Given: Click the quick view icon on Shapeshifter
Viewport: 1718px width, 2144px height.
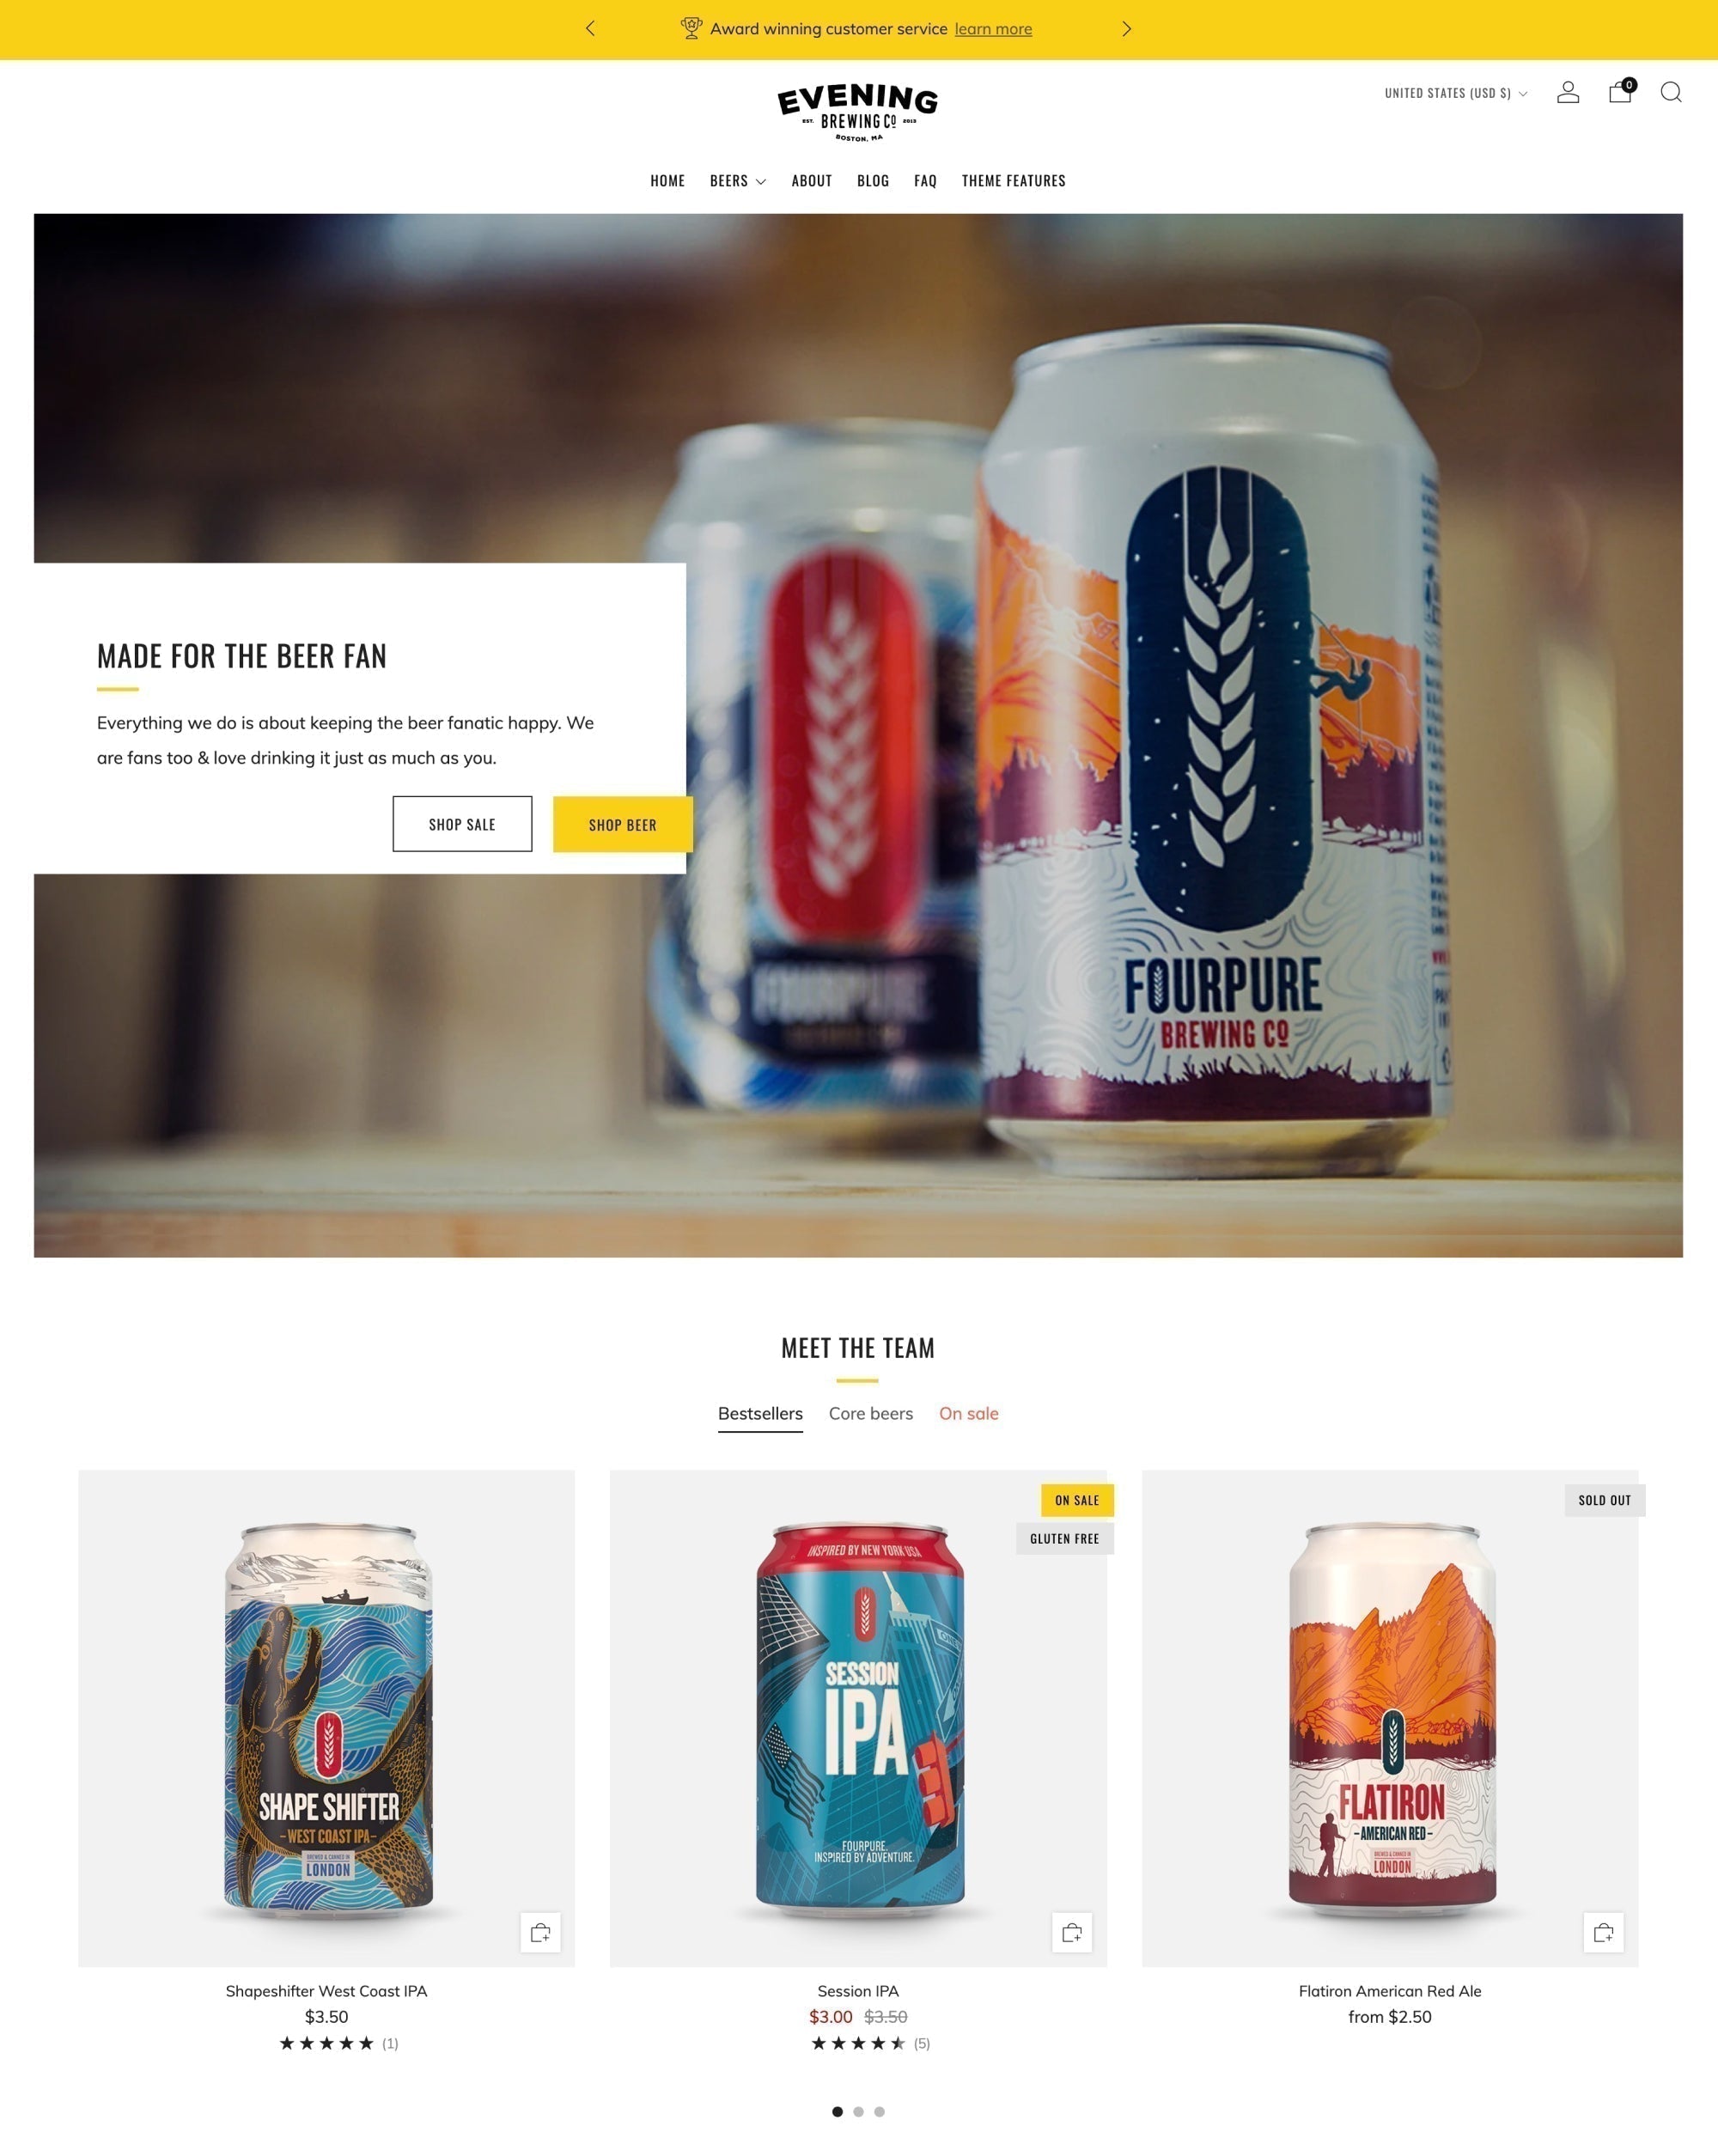Looking at the screenshot, I should point(540,1932).
